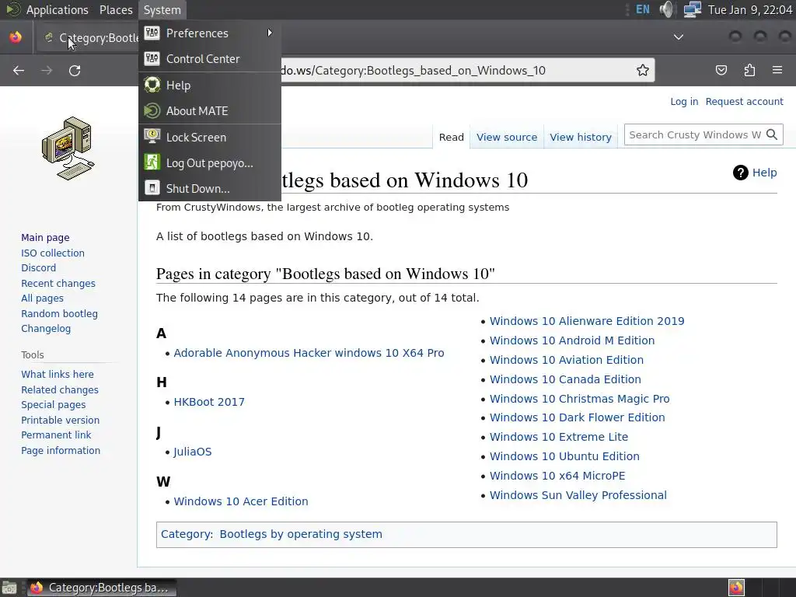Select Shut Down menu entry
Image resolution: width=796 pixels, height=597 pixels.
pyautogui.click(x=210, y=188)
